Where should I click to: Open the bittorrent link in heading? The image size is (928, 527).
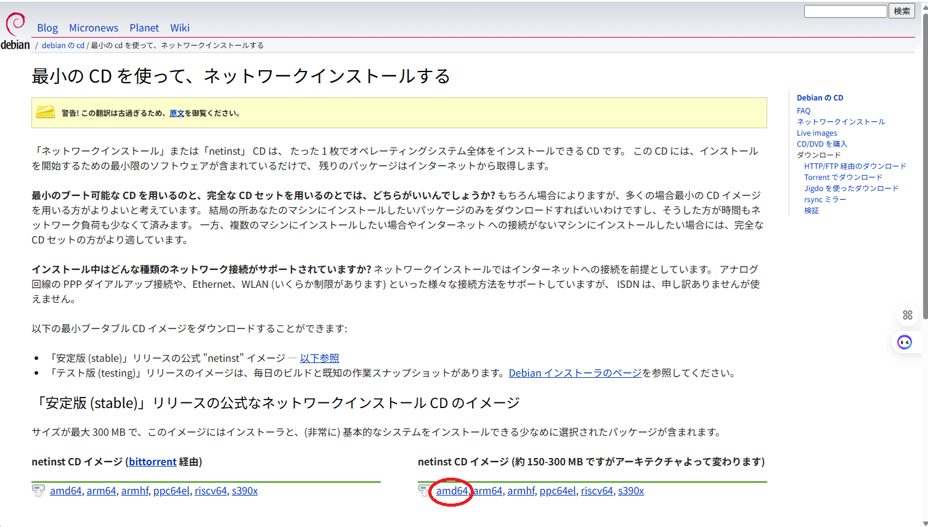153,462
